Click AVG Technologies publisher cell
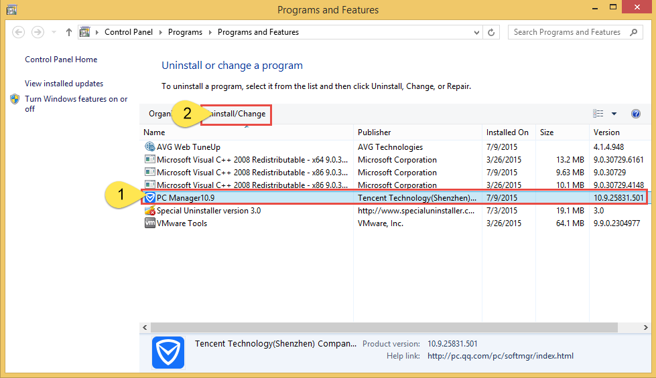Viewport: 656px width, 378px height. pyautogui.click(x=391, y=147)
